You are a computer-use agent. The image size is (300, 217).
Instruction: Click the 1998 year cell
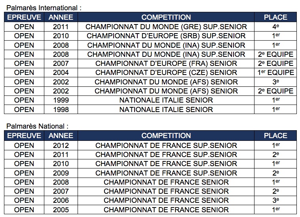(x=61, y=109)
